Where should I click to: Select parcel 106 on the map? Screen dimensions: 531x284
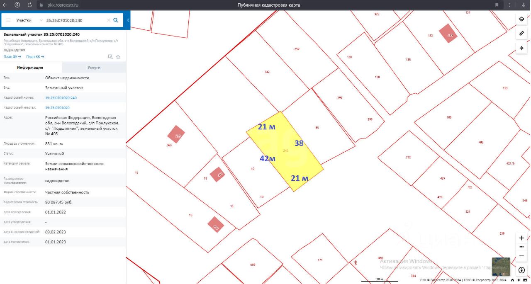pos(449,117)
